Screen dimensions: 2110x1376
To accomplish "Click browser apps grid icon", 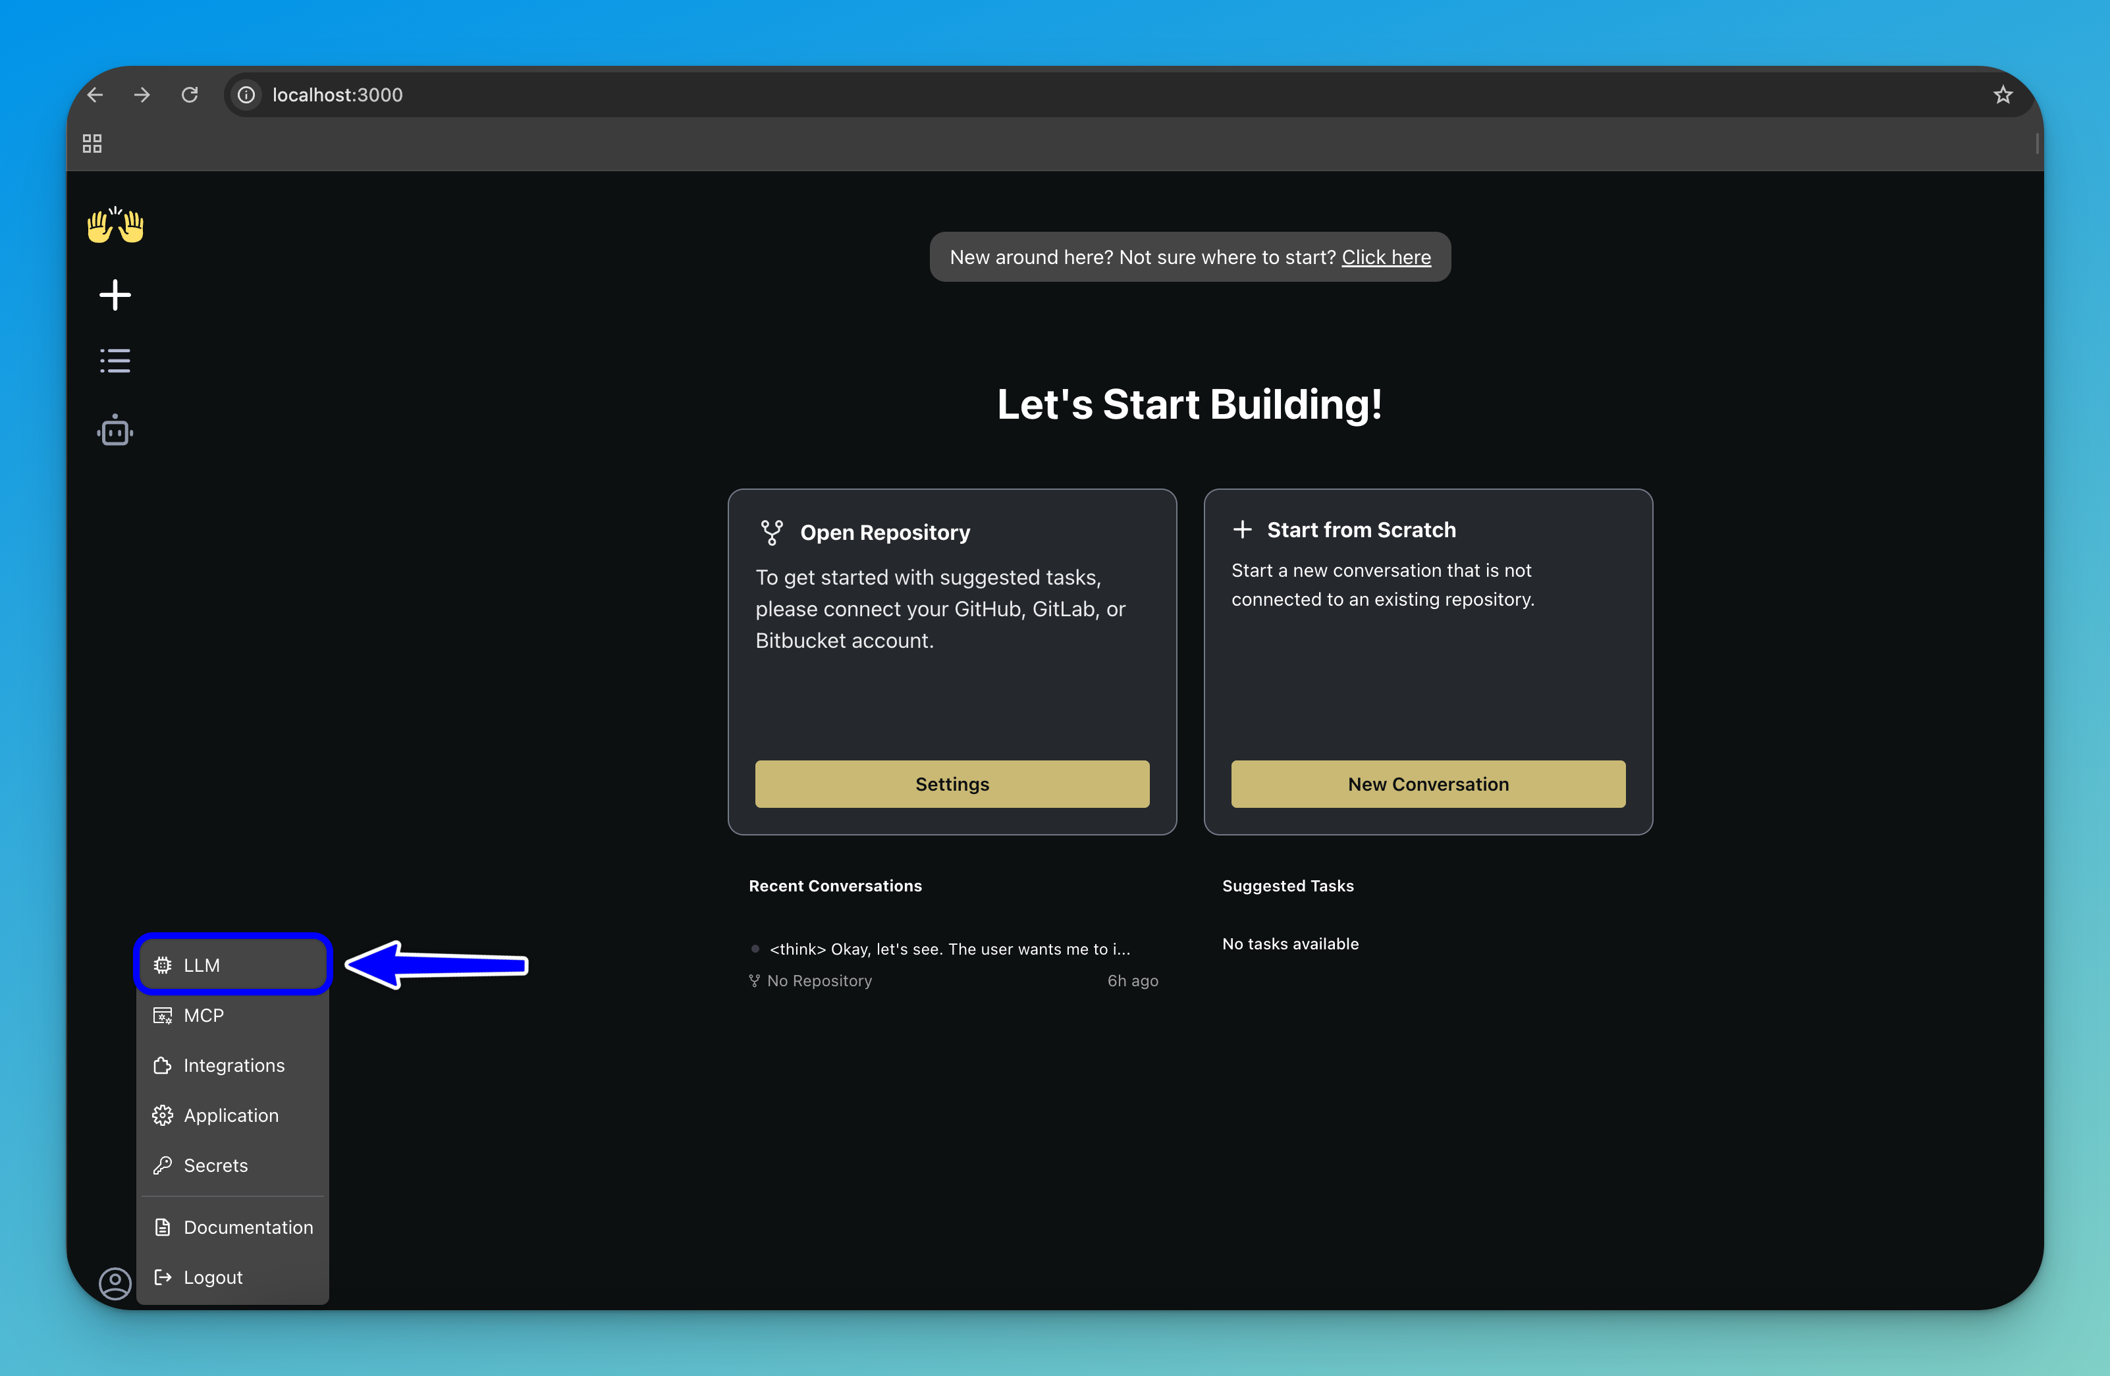I will [92, 144].
